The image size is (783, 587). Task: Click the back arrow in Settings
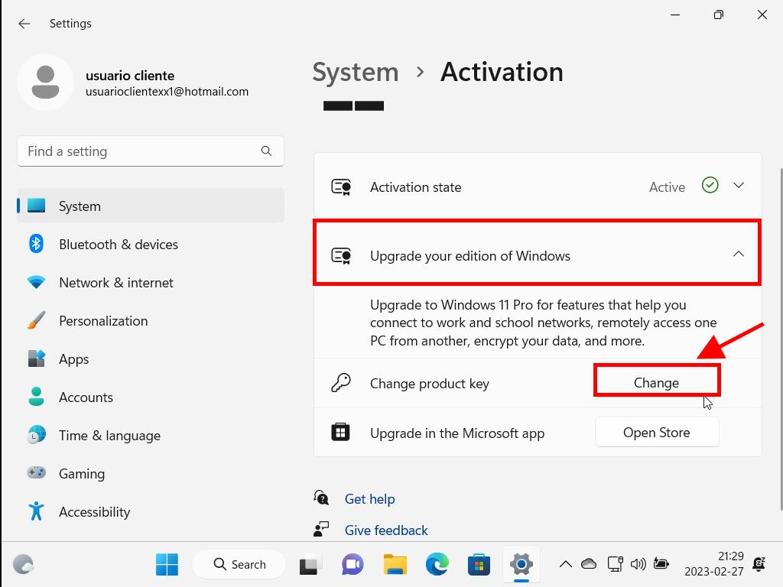[x=24, y=24]
